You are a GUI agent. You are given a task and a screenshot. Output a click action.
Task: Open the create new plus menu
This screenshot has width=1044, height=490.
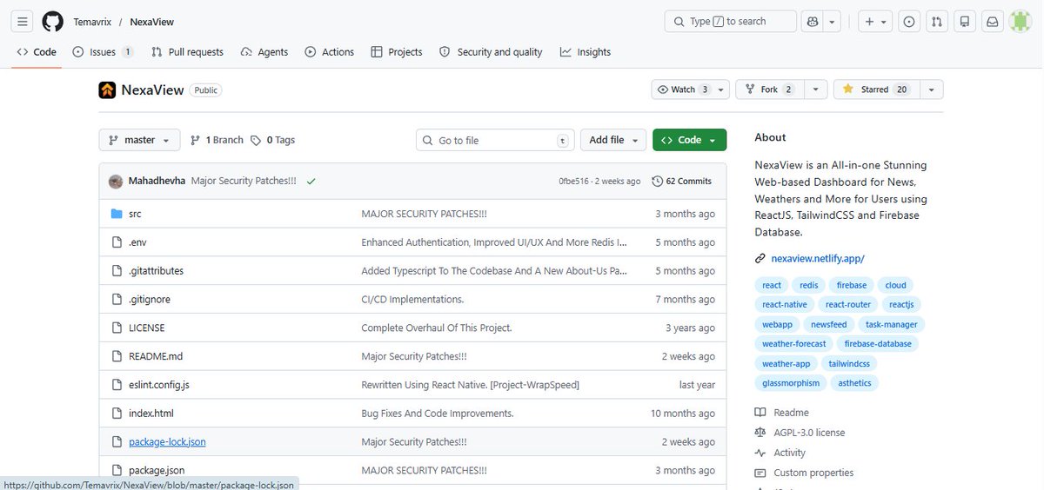[874, 22]
